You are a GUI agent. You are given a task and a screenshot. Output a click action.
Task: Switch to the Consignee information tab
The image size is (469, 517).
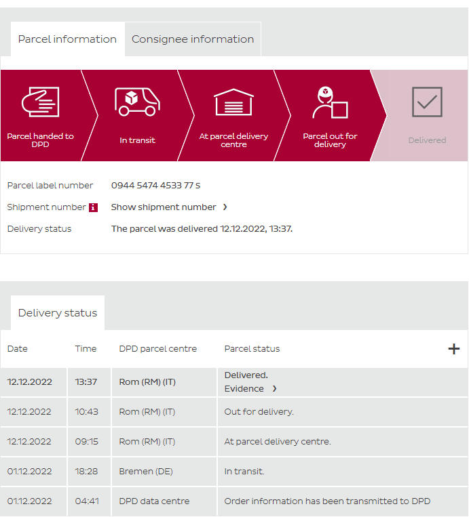click(193, 39)
